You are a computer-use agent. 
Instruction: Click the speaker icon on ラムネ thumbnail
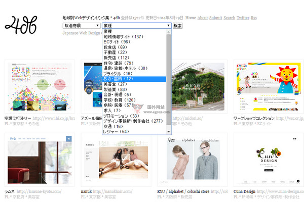(69, 139)
